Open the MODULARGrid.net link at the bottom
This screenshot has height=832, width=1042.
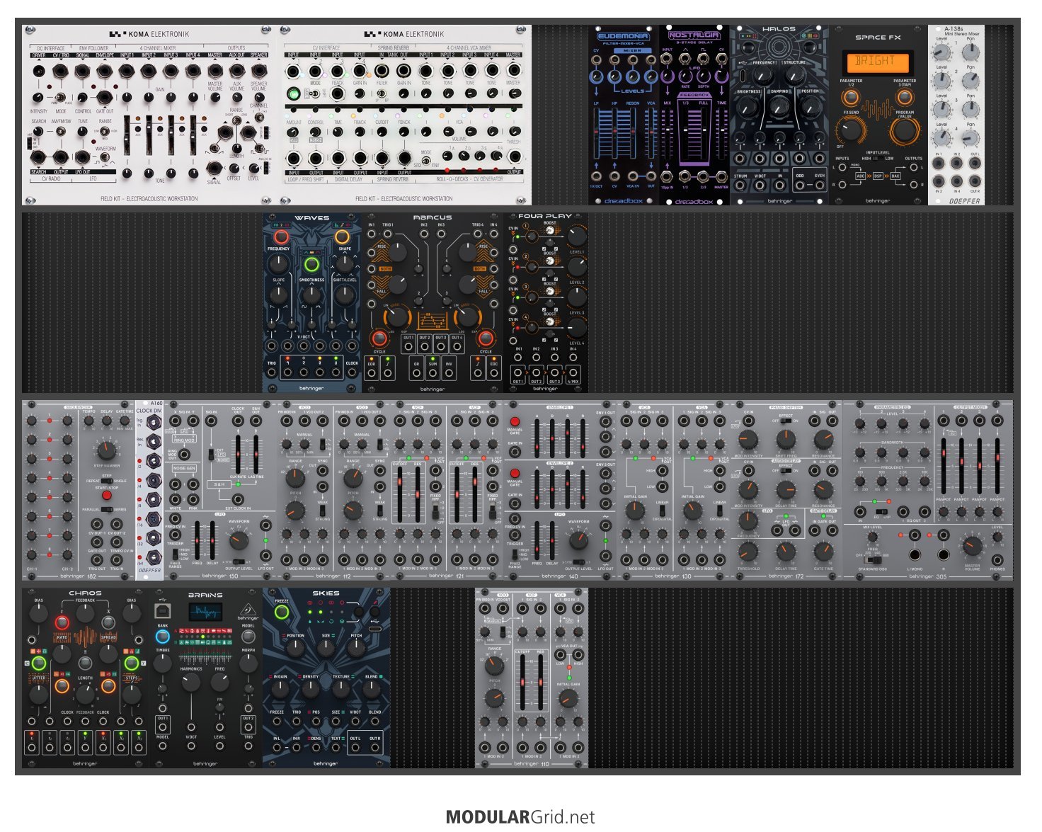(520, 816)
